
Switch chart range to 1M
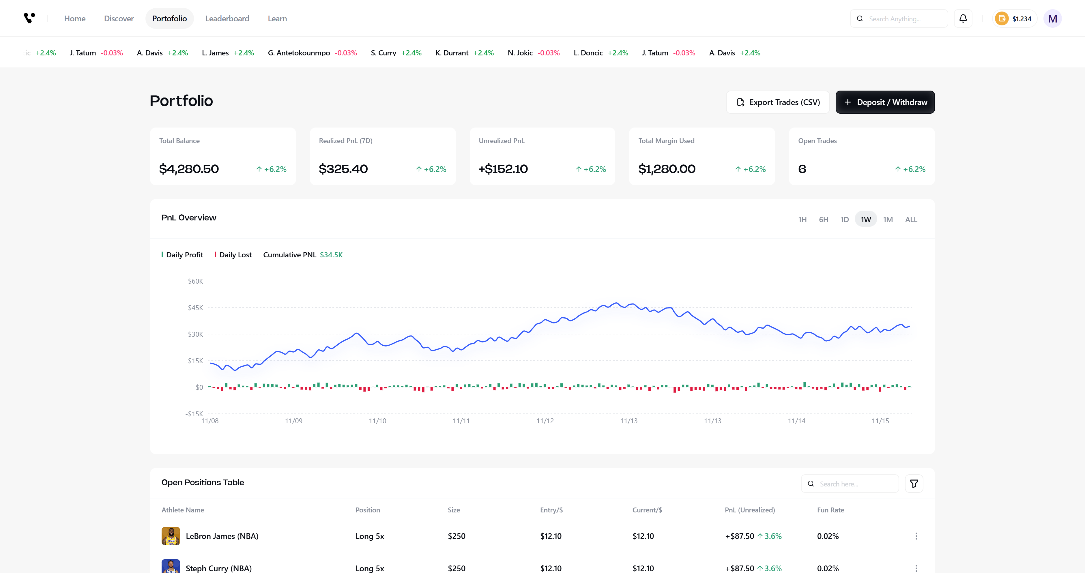[887, 219]
